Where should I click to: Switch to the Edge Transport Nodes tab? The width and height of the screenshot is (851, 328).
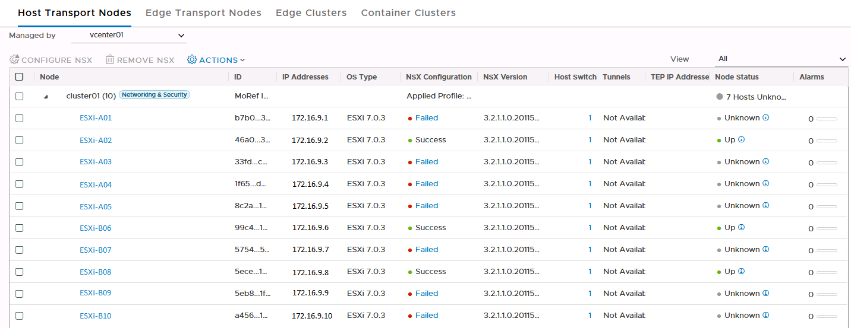coord(203,13)
